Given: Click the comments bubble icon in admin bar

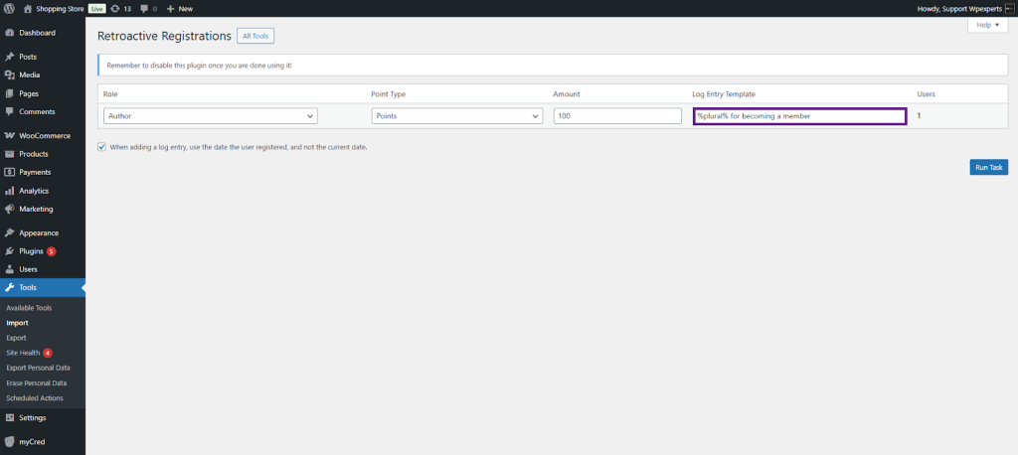Looking at the screenshot, I should (145, 8).
